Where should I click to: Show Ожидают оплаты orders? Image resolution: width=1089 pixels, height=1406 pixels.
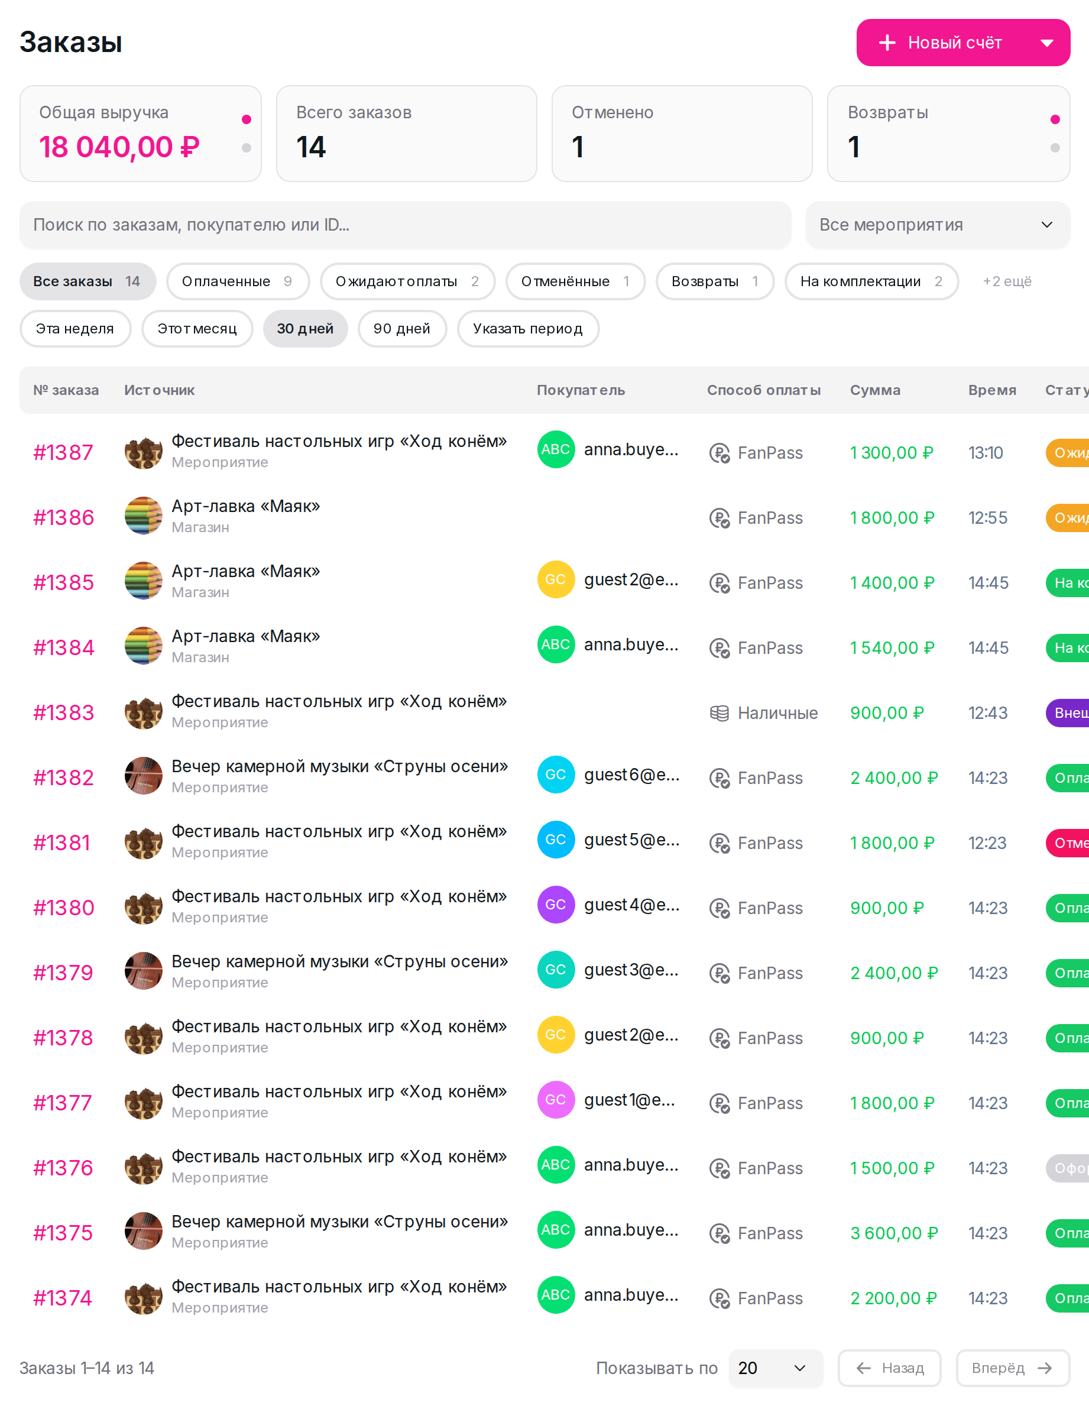pos(407,281)
